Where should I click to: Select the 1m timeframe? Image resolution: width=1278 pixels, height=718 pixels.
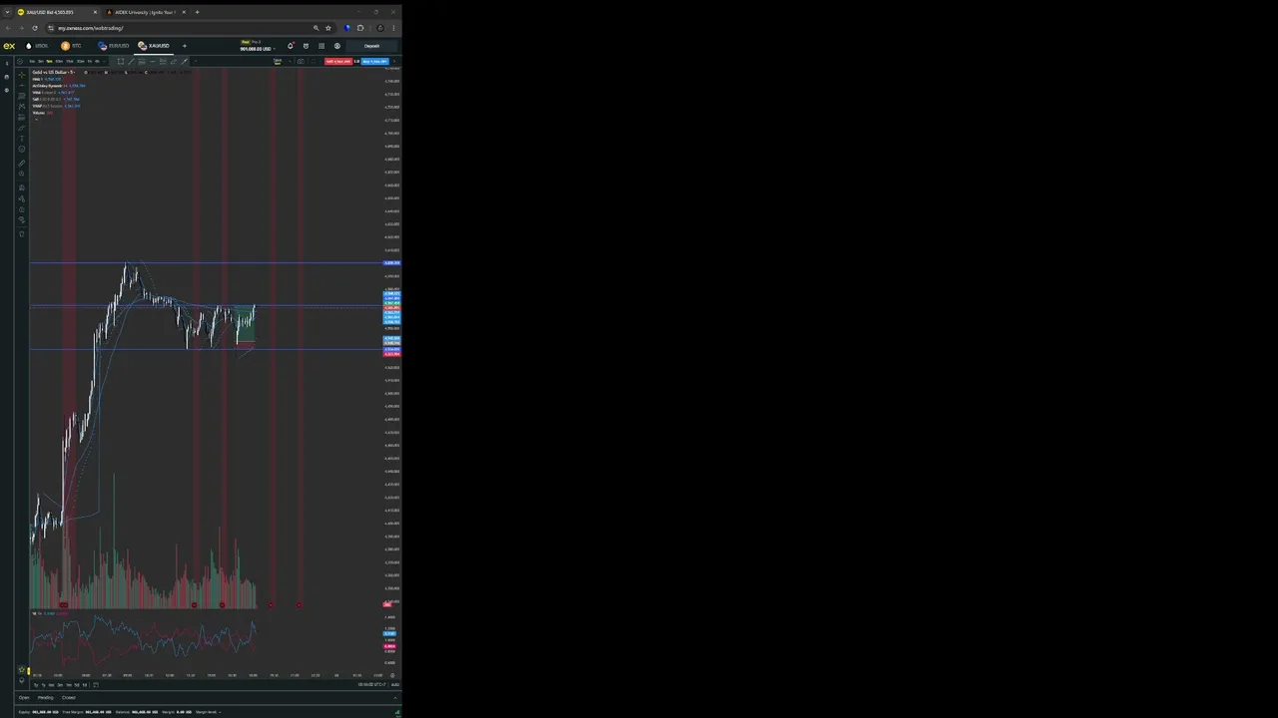coord(32,62)
